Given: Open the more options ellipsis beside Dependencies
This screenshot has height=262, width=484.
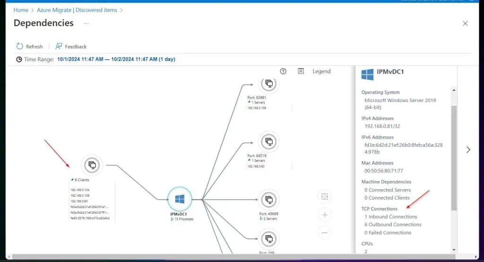Looking at the screenshot, I should (x=86, y=23).
